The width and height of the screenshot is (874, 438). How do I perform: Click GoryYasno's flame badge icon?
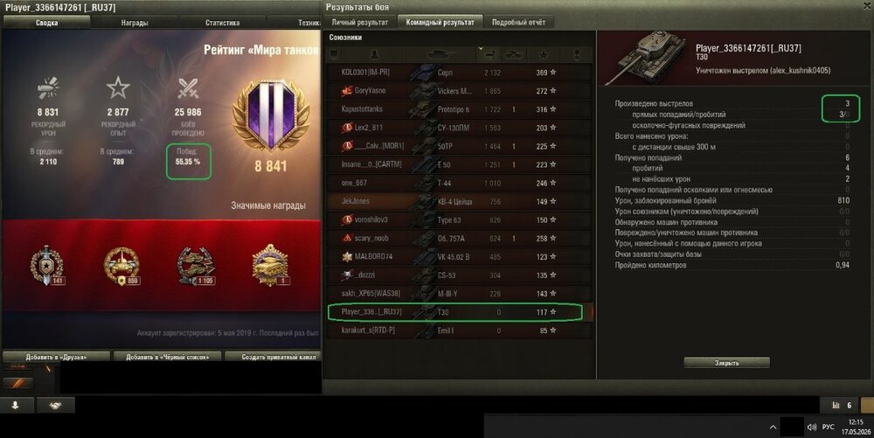click(x=347, y=91)
